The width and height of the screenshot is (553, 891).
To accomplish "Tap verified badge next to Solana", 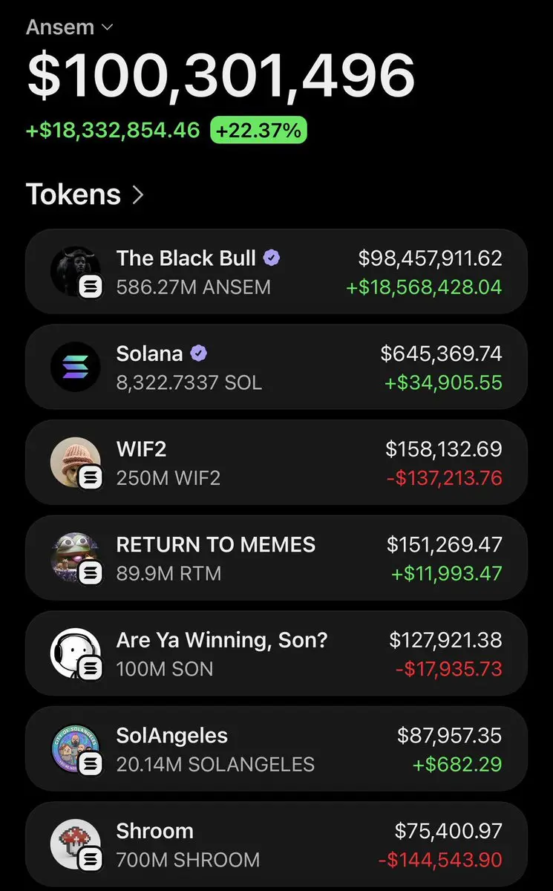I will tap(199, 353).
